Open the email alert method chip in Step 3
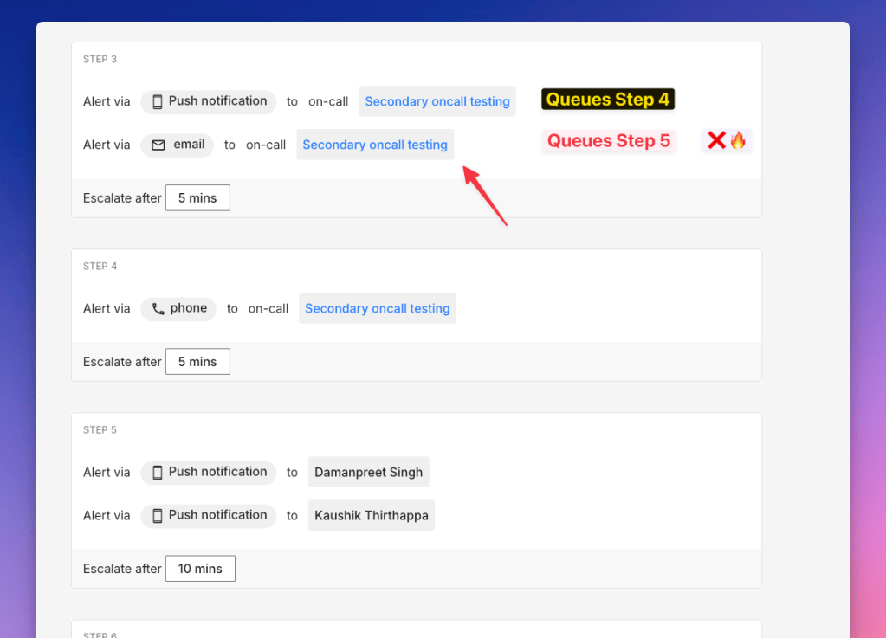 (x=178, y=145)
